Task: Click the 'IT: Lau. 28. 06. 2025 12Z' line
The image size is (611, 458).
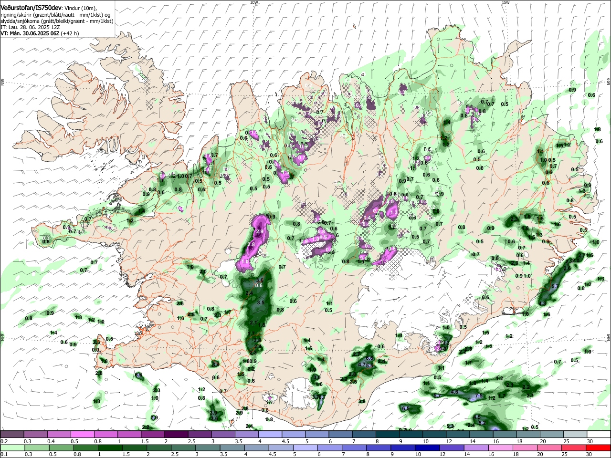Action: 30,28
